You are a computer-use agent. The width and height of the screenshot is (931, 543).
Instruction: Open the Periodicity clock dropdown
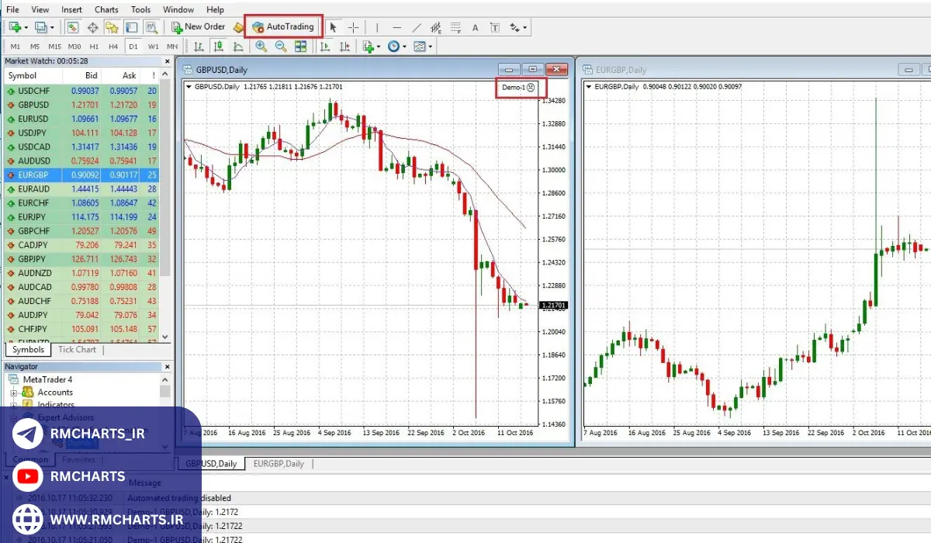[396, 47]
